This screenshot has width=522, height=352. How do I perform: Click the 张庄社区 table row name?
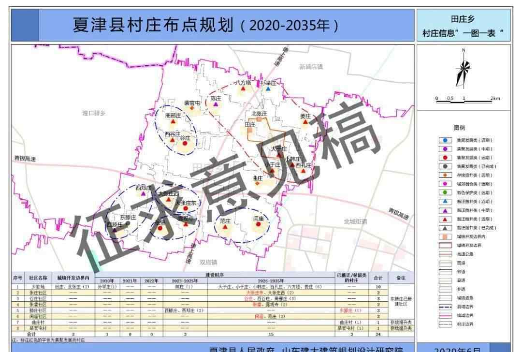pos(38,293)
